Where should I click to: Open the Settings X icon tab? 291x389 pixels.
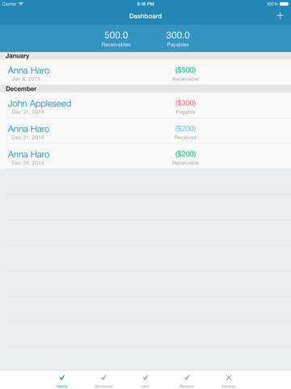(x=229, y=378)
